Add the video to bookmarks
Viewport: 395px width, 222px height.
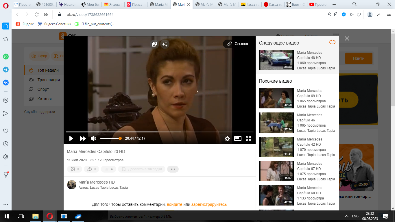click(142, 169)
